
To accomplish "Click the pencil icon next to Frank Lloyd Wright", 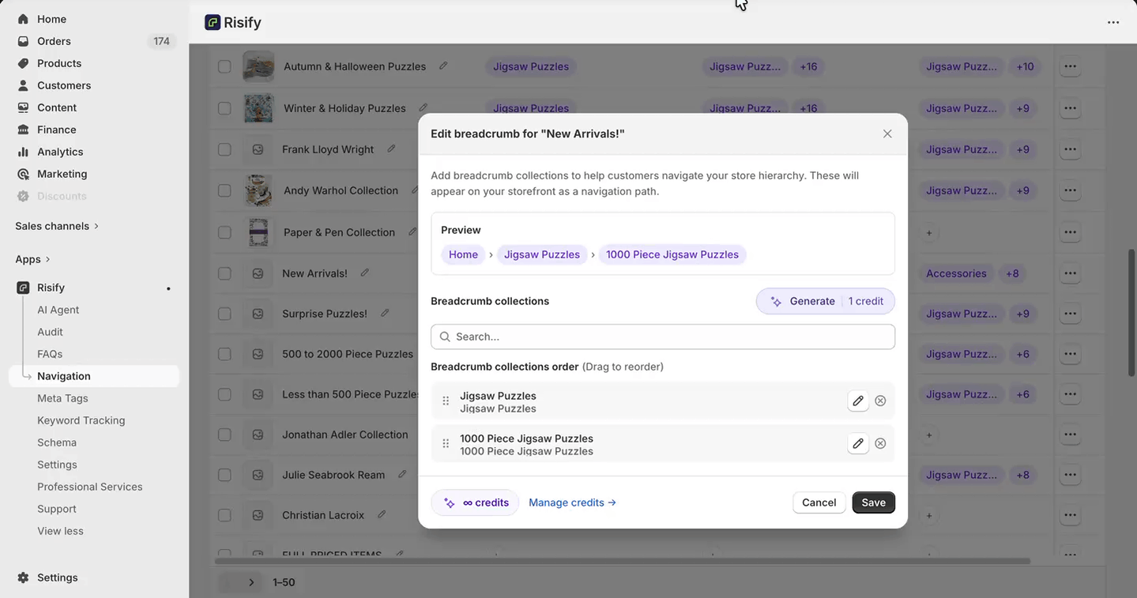I will [x=391, y=149].
